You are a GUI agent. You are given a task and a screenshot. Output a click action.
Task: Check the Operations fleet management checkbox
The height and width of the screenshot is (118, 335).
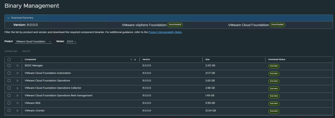point(9,96)
